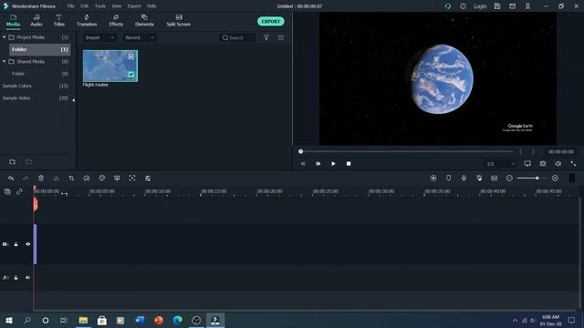
Task: Zoom in the timeline with plus icon
Action: 555,179
